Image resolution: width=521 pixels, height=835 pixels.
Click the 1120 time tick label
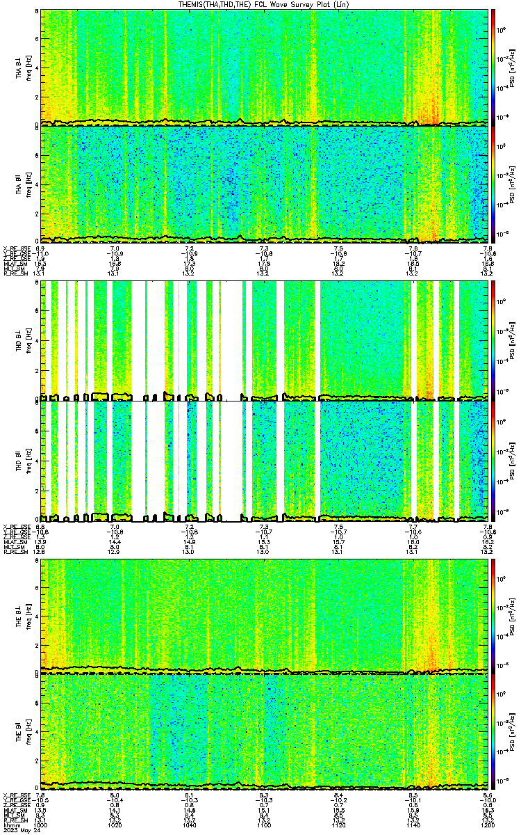338,825
